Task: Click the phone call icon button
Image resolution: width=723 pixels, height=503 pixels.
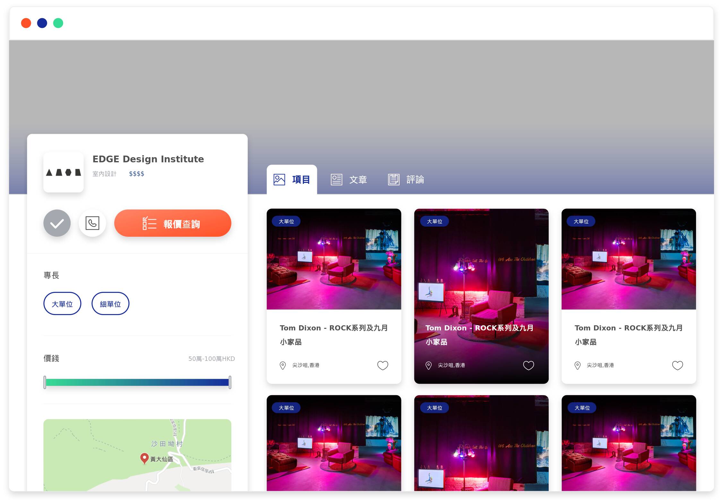Action: (92, 223)
